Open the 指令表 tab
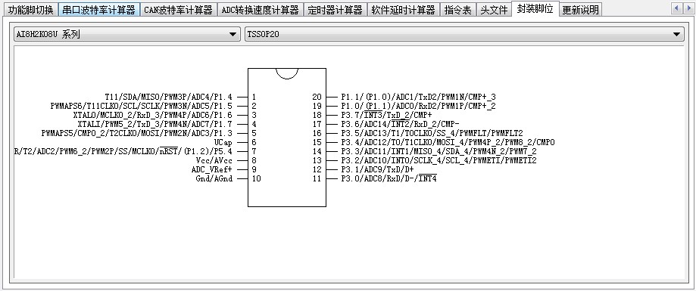This screenshot has height=291, width=696. [x=458, y=10]
